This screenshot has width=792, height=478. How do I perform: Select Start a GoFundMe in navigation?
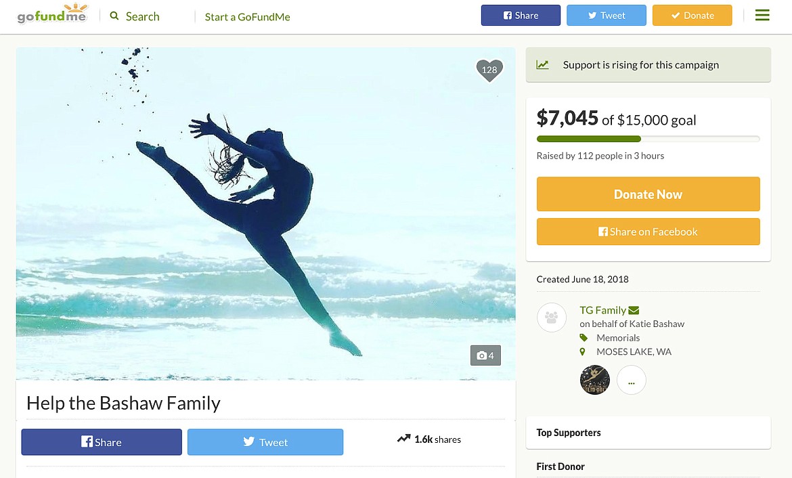(x=247, y=17)
